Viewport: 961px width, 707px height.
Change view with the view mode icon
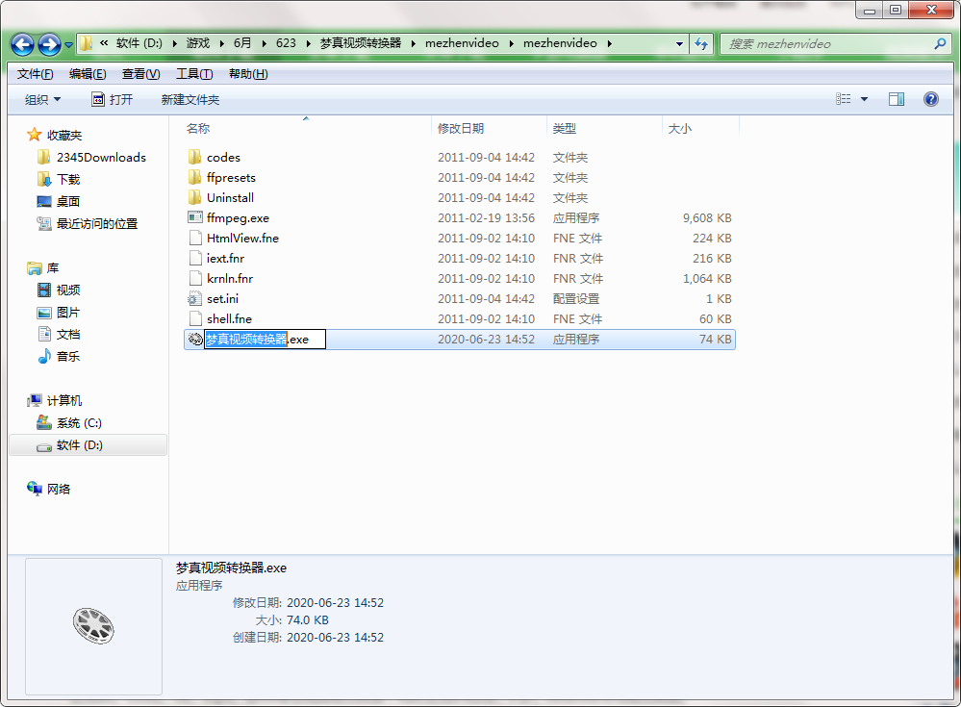(x=844, y=99)
